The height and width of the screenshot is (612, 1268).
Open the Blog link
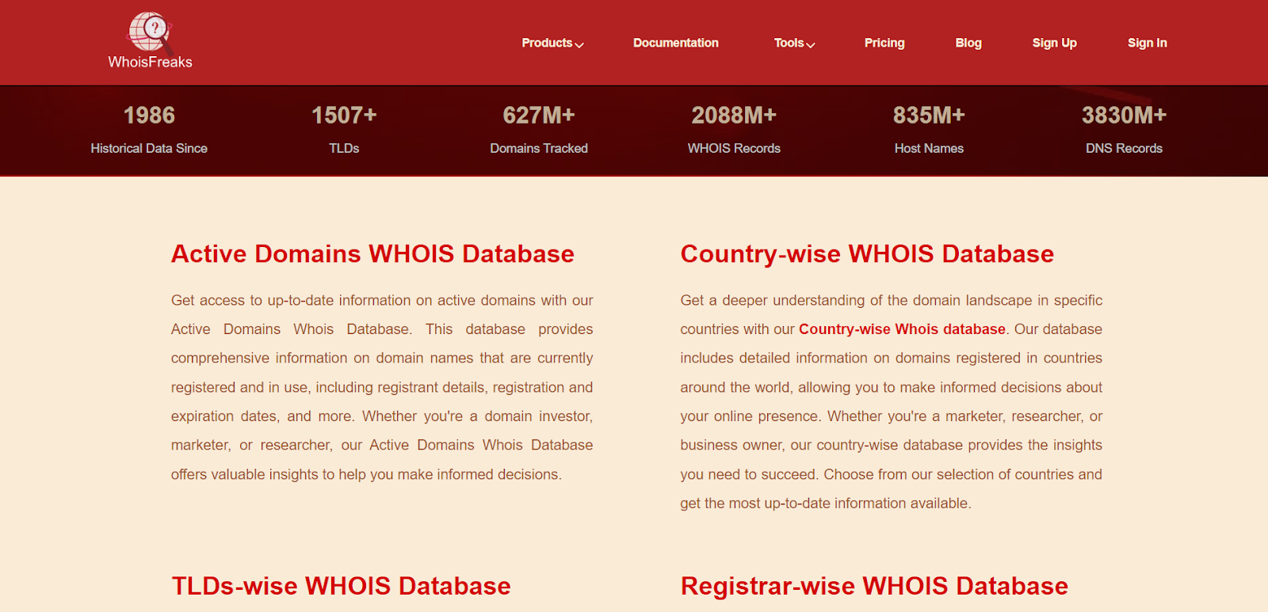pyautogui.click(x=968, y=43)
